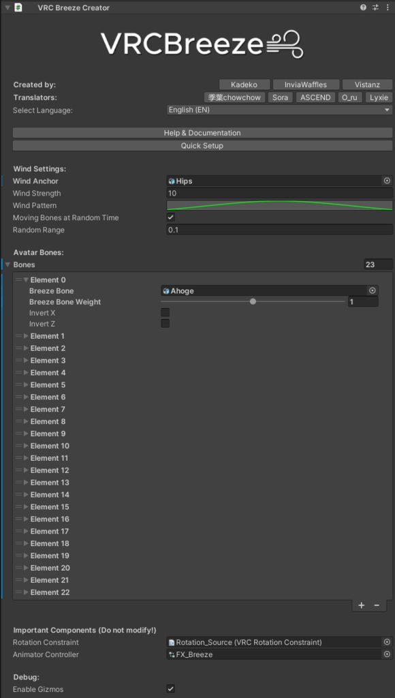Expand Element 22
Screen dimensions: 395x698
point(27,592)
